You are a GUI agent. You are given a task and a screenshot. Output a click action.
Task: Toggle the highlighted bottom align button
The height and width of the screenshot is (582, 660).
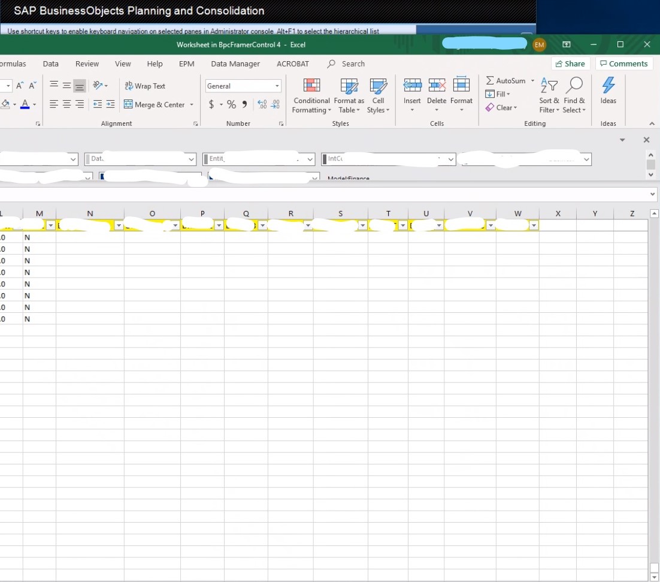[80, 86]
